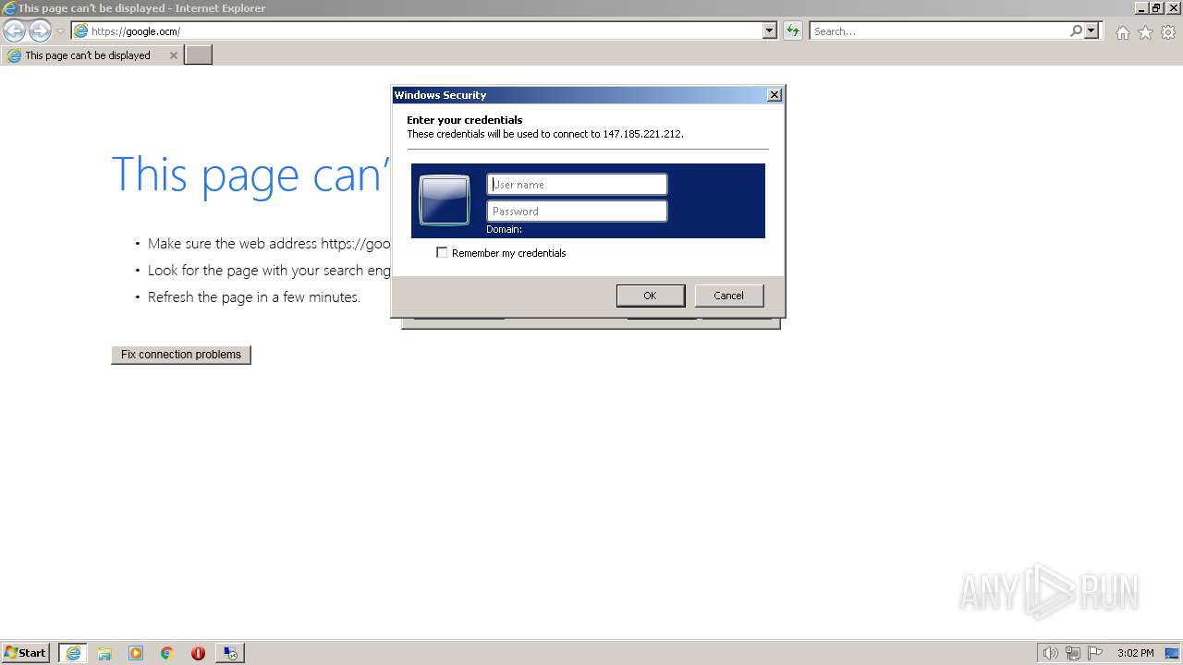This screenshot has width=1183, height=665.
Task: Start search with the magnifier icon
Action: click(1076, 30)
